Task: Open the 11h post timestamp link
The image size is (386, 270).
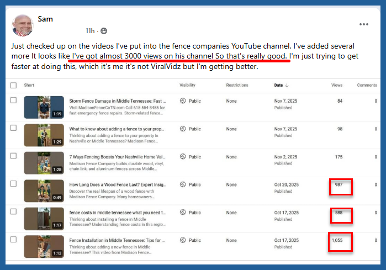Action: (90, 31)
